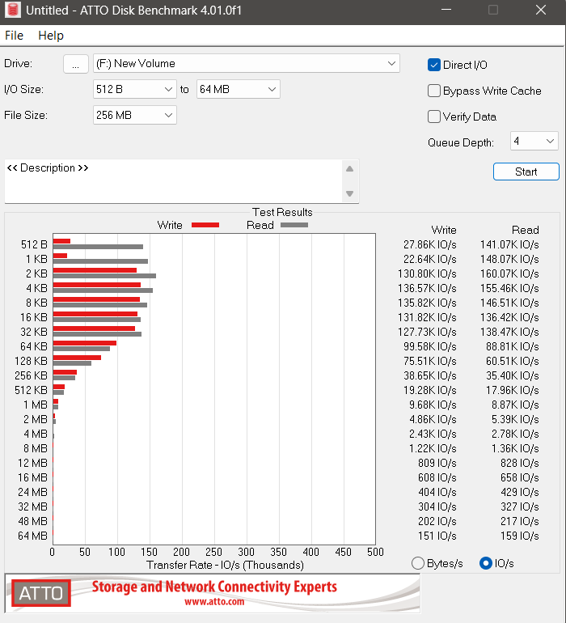The height and width of the screenshot is (623, 566).
Task: Open the www.atto.com link
Action: pyautogui.click(x=214, y=602)
